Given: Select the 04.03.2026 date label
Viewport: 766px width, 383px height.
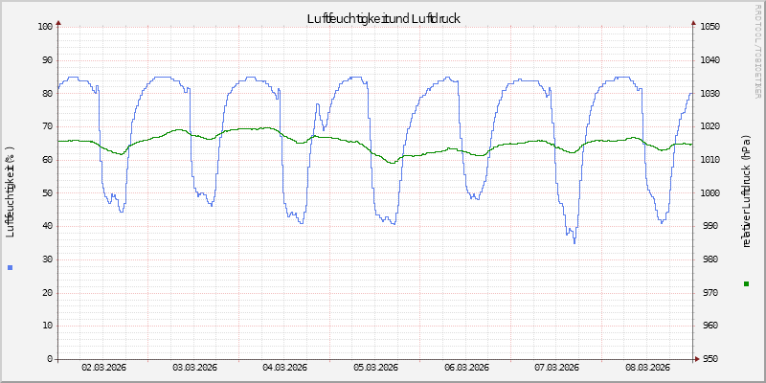Looking at the screenshot, I should click(x=284, y=368).
